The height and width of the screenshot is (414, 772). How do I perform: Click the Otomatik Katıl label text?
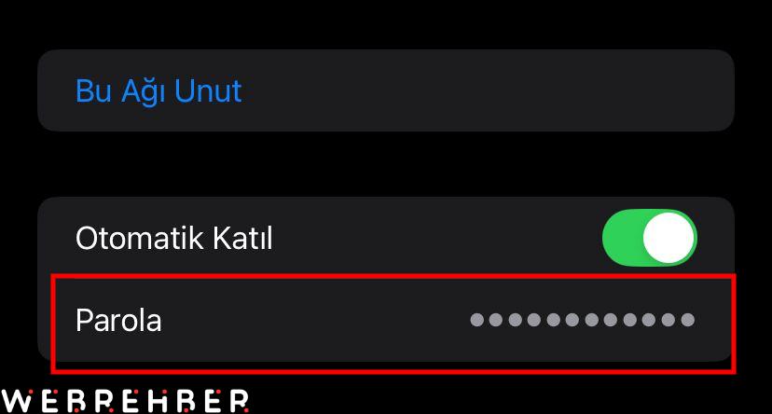(173, 239)
